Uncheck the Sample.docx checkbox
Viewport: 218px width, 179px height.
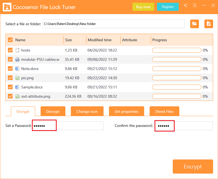[x=10, y=87]
